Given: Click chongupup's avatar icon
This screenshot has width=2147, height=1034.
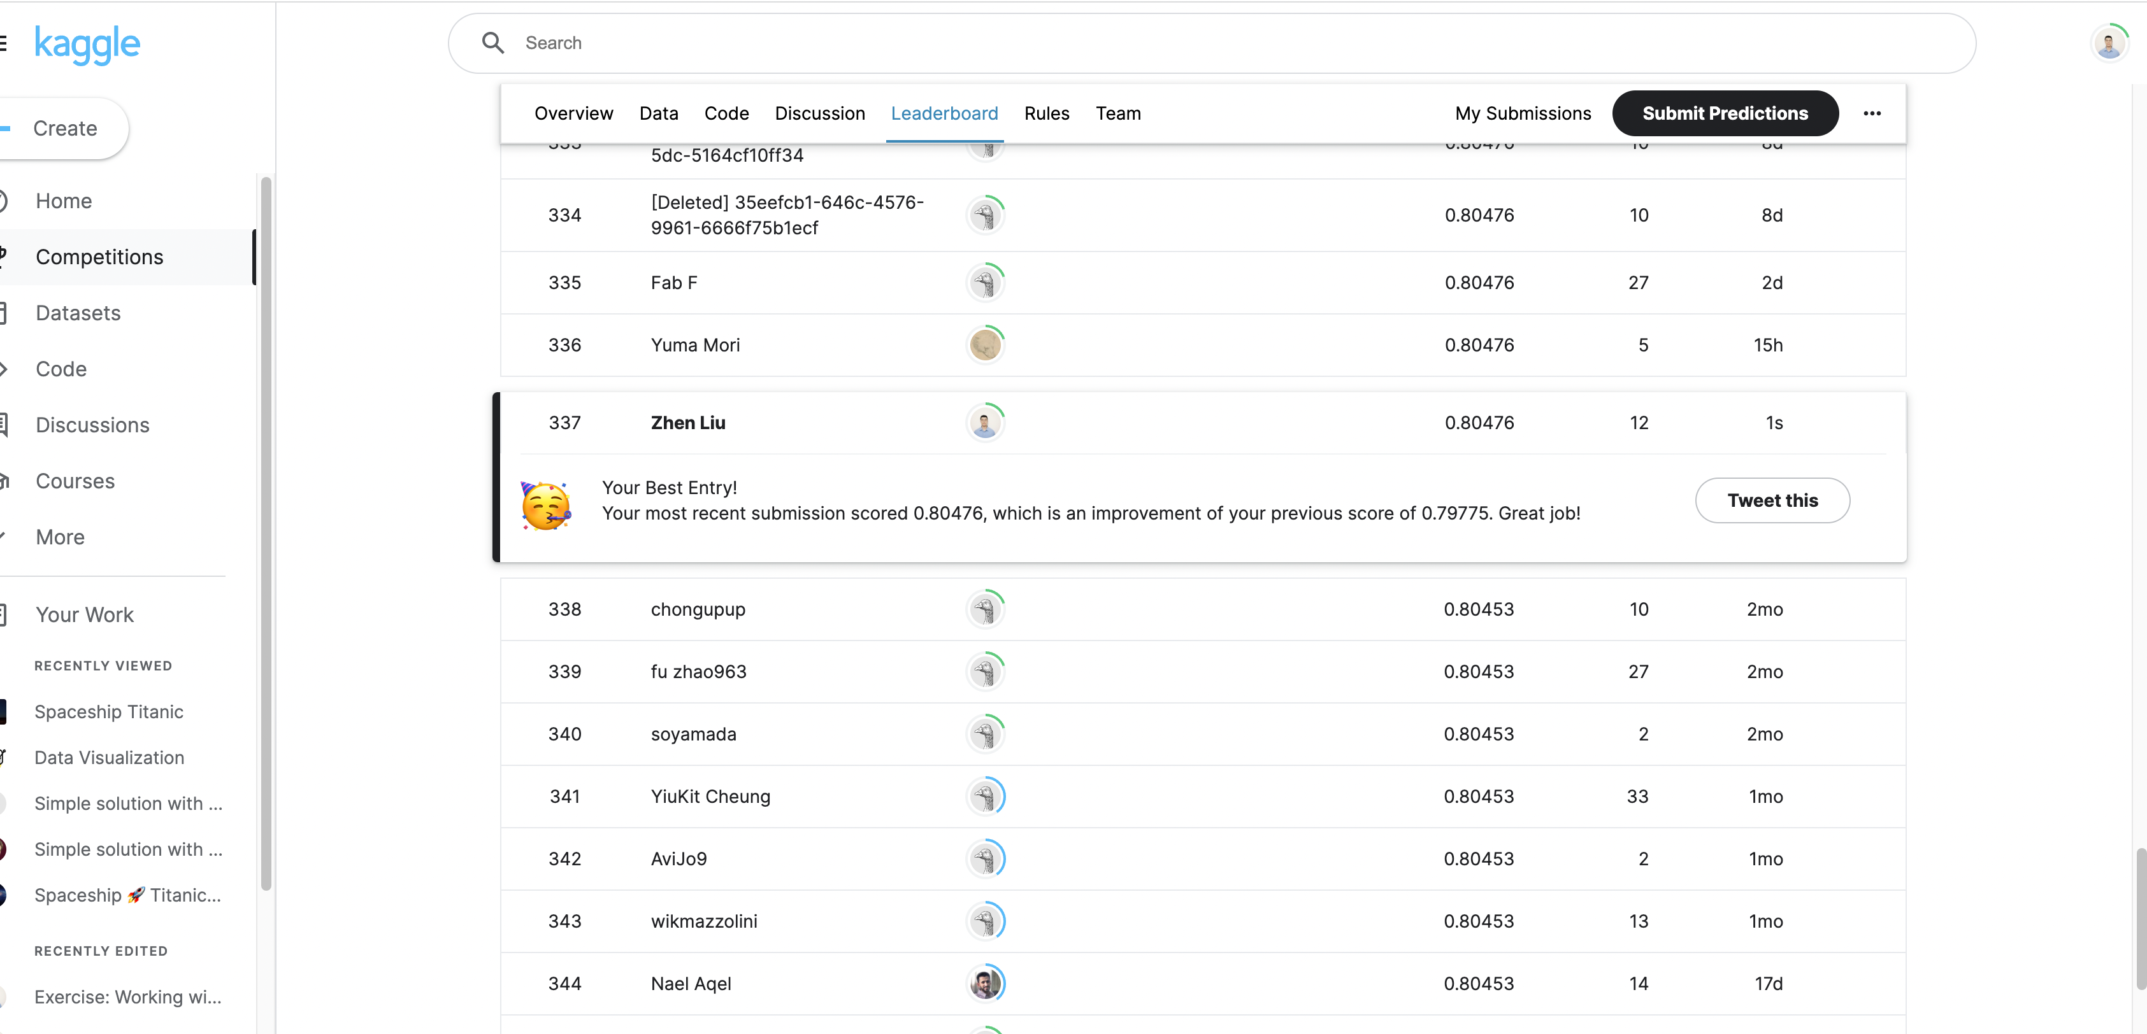Looking at the screenshot, I should click(x=985, y=609).
